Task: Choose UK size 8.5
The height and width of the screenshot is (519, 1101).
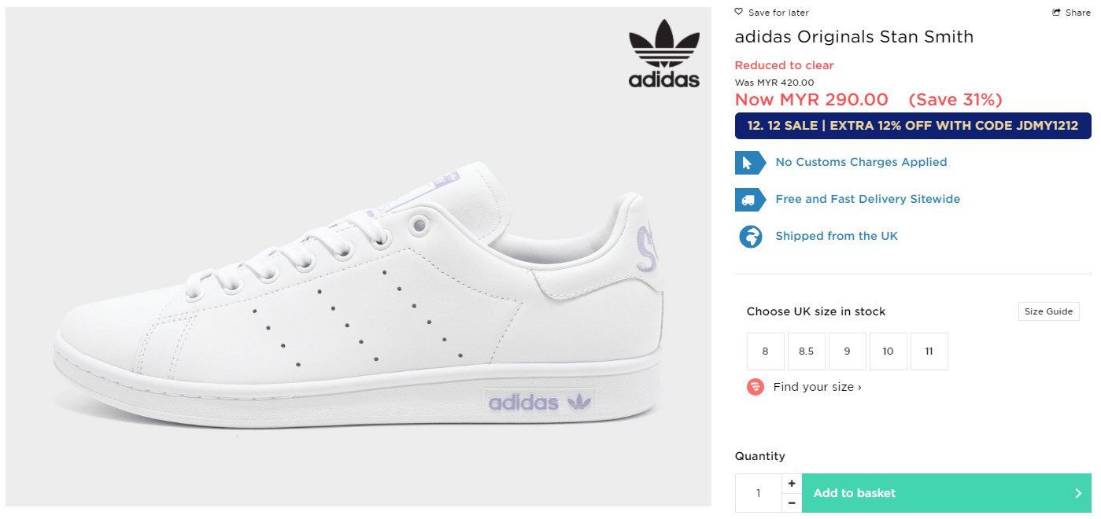Action: (x=806, y=352)
